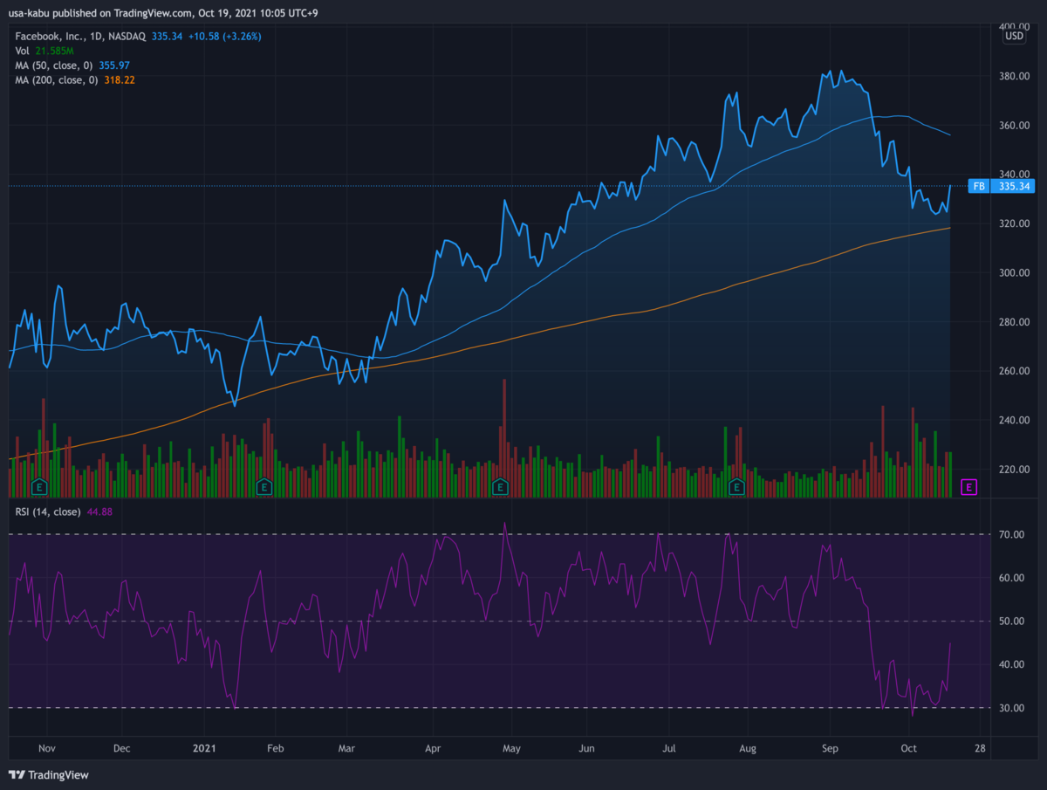Click the 70.00 RSI axis label
Image resolution: width=1047 pixels, height=790 pixels.
1012,534
